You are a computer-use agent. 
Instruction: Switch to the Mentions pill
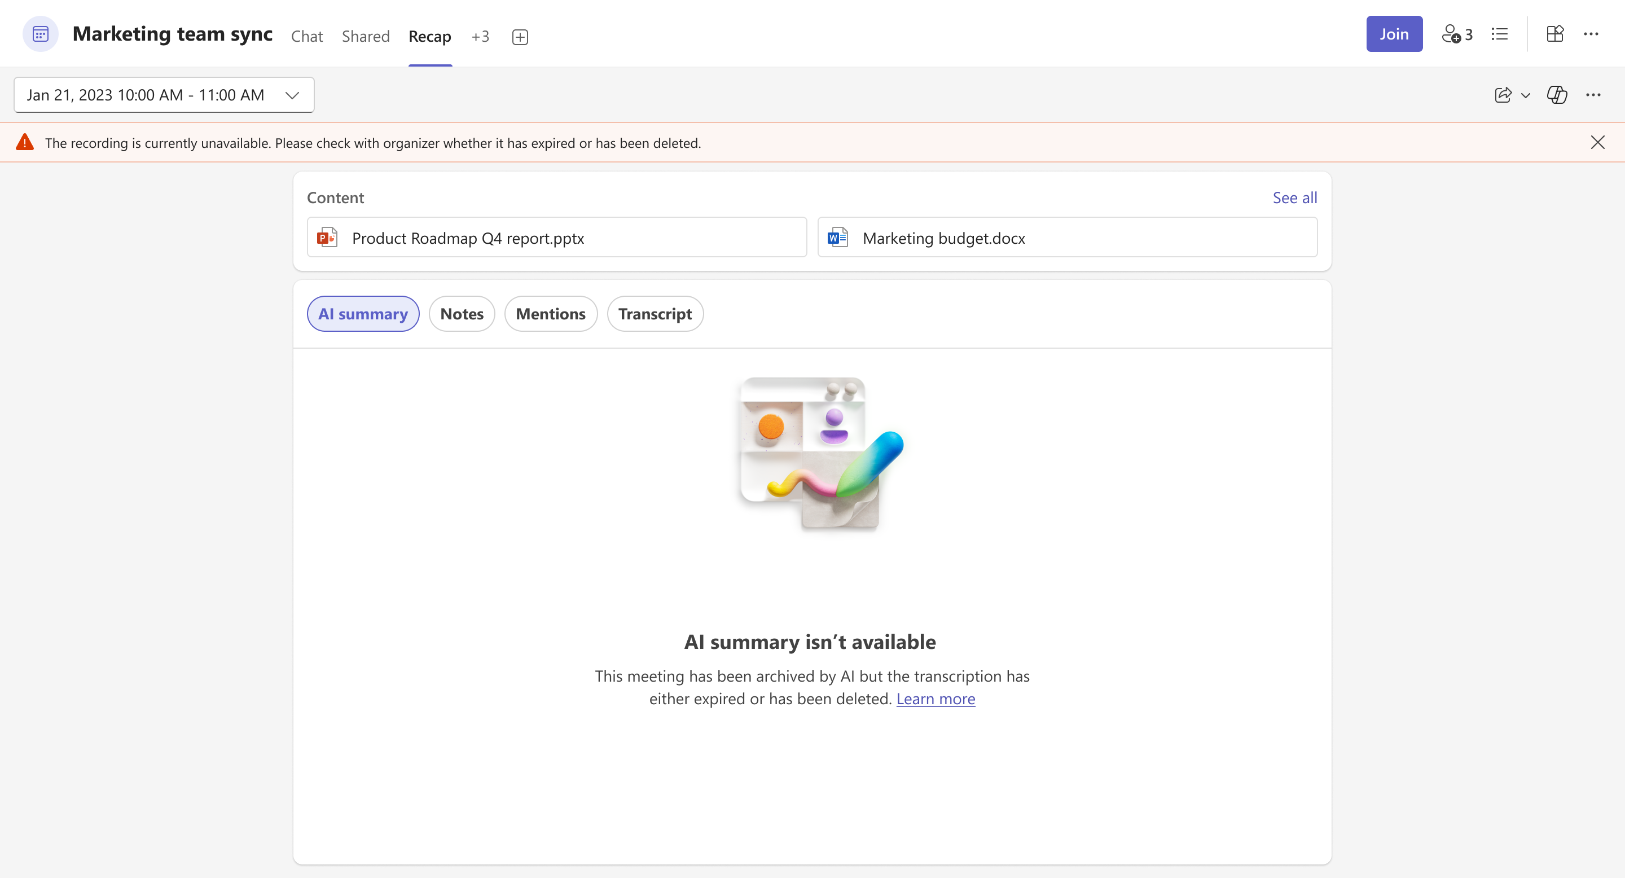tap(551, 314)
